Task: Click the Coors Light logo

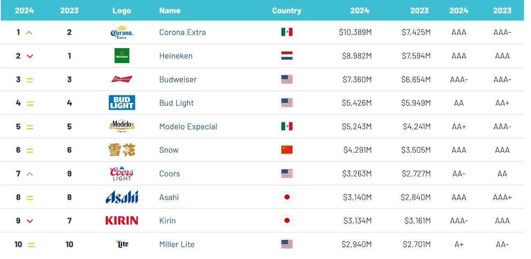Action: (122, 173)
